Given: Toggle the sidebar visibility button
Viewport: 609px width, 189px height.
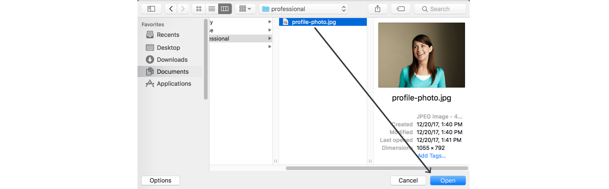Looking at the screenshot, I should [x=151, y=9].
